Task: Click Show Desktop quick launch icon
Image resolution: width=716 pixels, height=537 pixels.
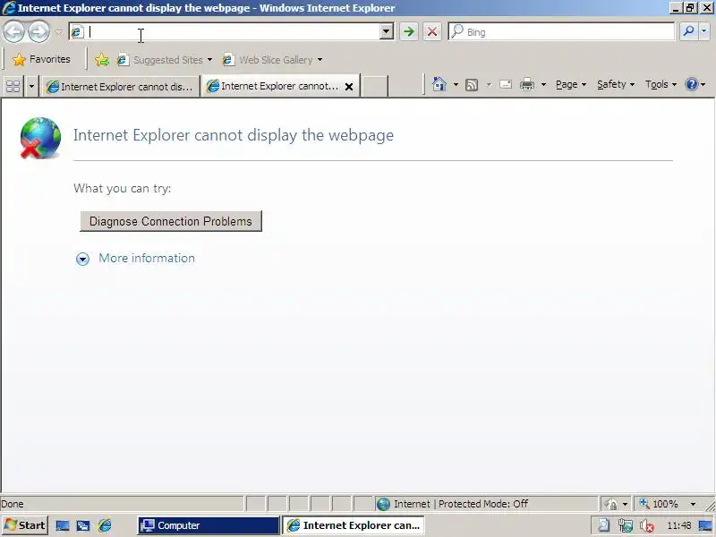Action: pos(63,525)
